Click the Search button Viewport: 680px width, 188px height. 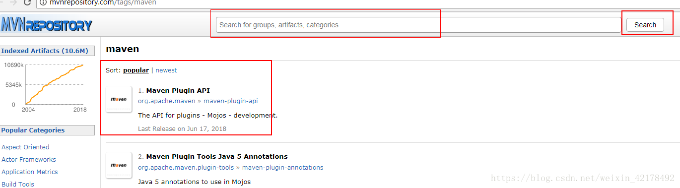coord(645,25)
